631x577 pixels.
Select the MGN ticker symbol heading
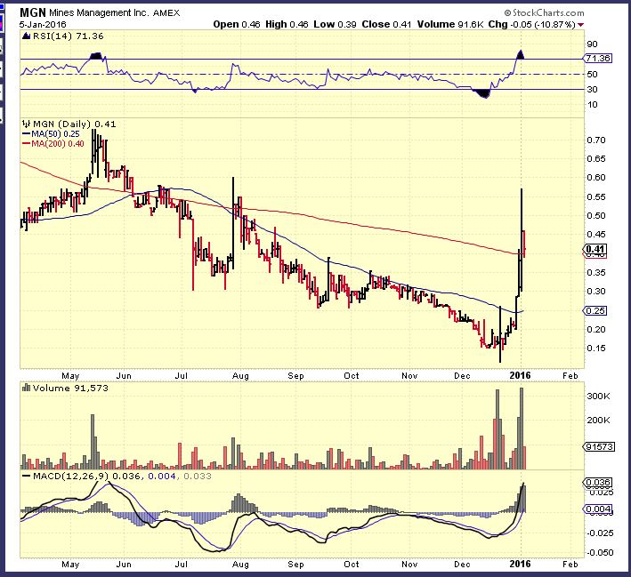tap(33, 12)
